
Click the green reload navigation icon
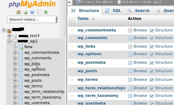pyautogui.click(x=46, y=12)
